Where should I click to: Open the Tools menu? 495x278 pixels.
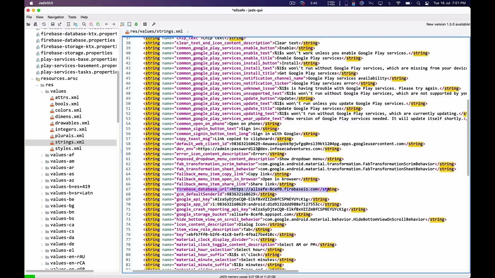click(x=72, y=17)
